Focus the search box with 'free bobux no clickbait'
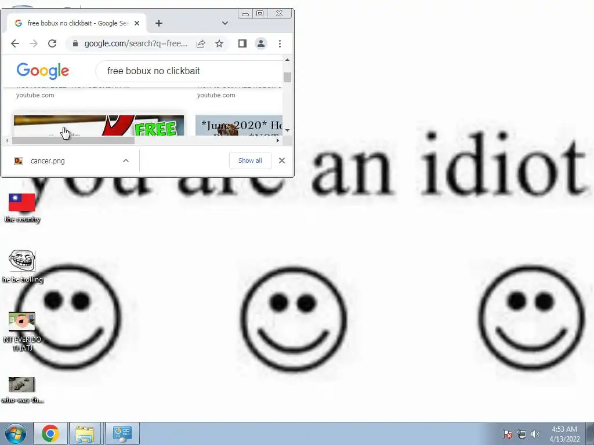Image resolution: width=594 pixels, height=445 pixels. (x=190, y=71)
